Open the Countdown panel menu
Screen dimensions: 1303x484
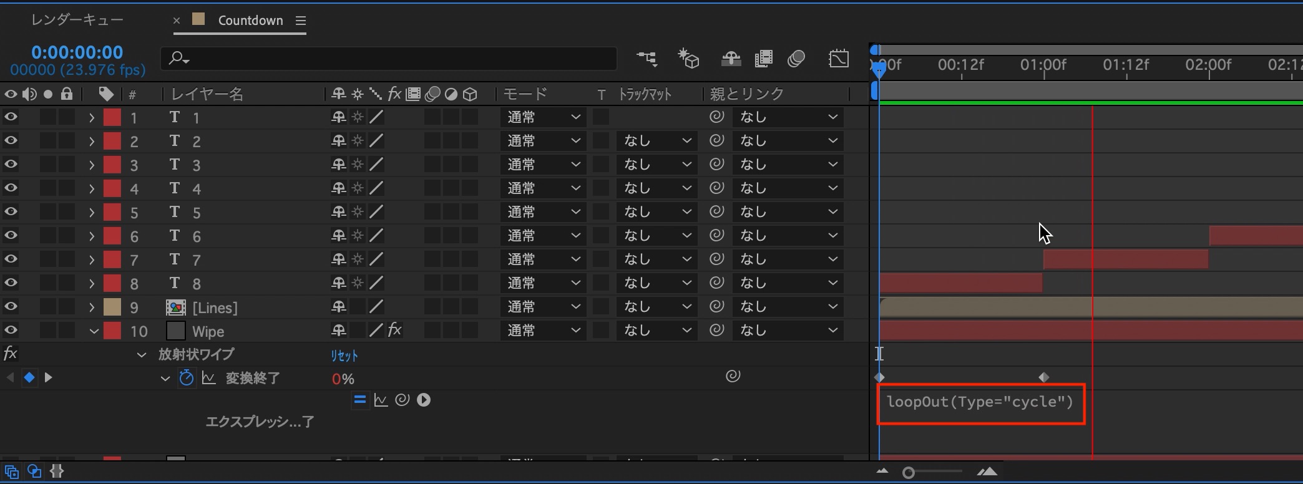pyautogui.click(x=301, y=20)
